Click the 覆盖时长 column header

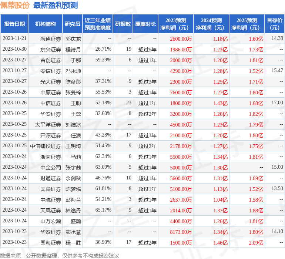coord(145,24)
